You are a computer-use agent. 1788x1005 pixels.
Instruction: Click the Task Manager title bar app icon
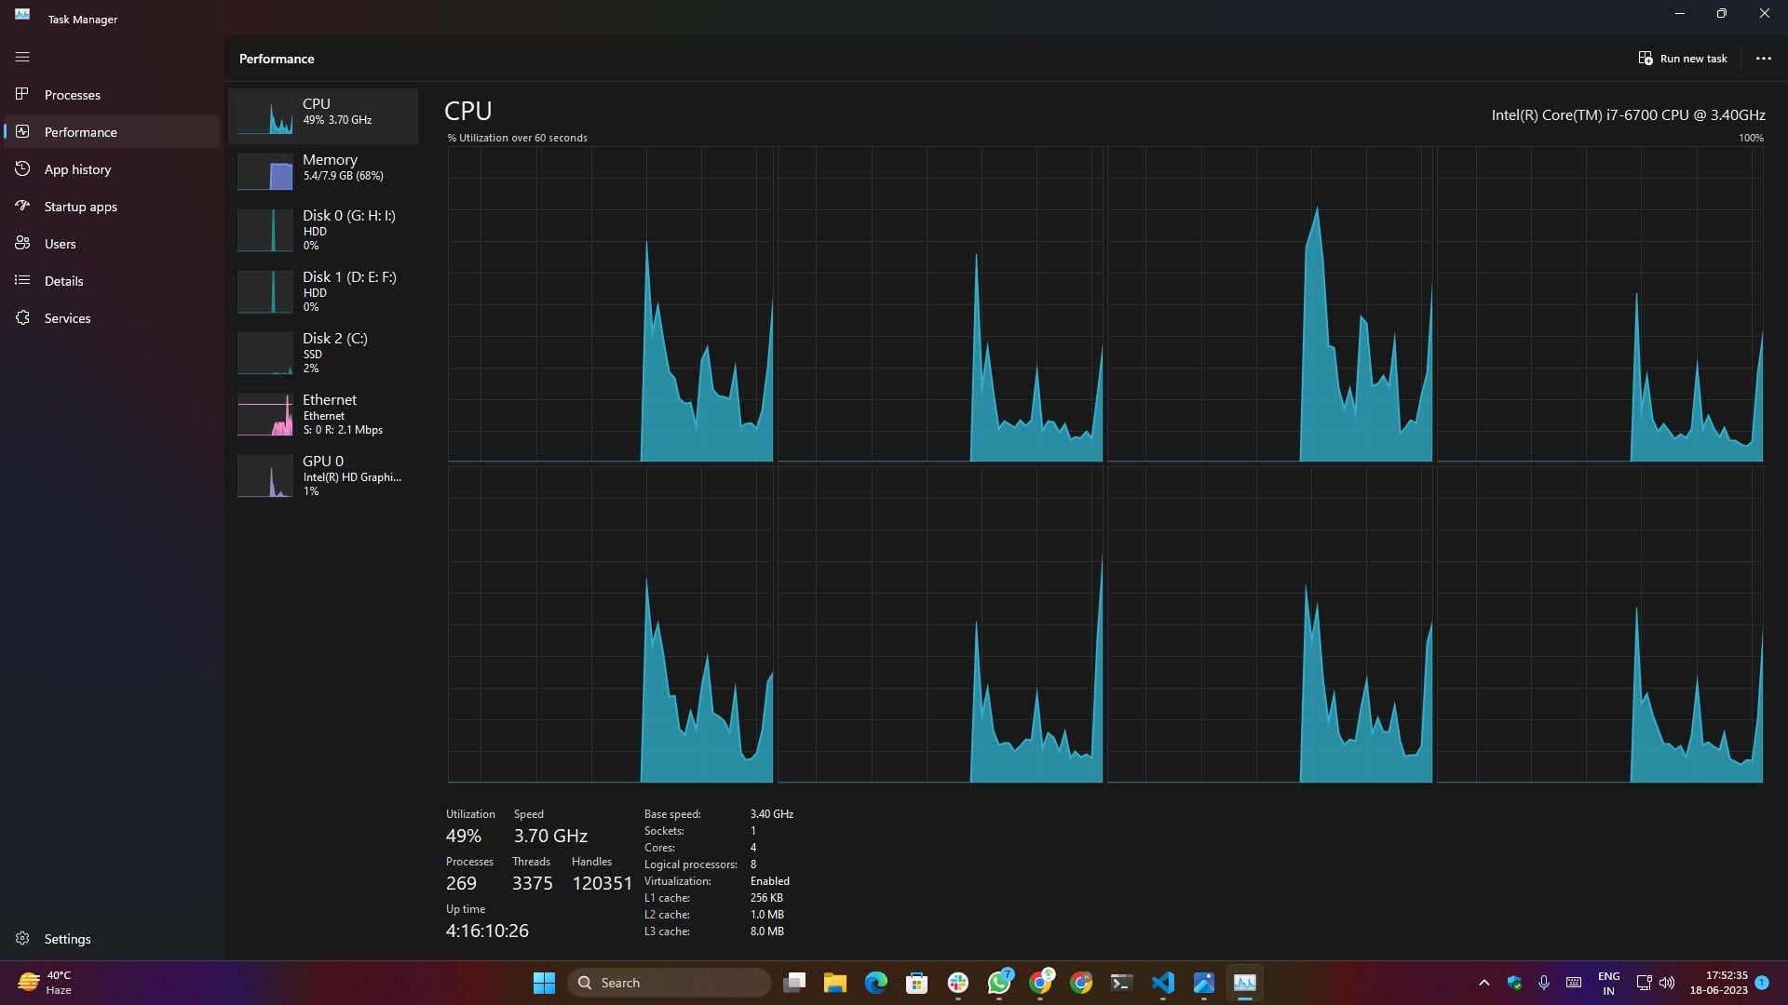click(22, 15)
